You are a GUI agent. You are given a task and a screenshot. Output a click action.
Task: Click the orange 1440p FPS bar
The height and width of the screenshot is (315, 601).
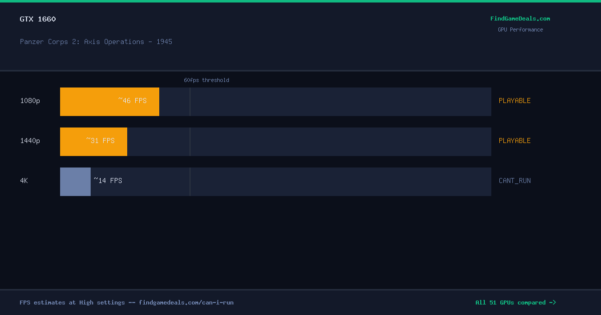tap(94, 141)
